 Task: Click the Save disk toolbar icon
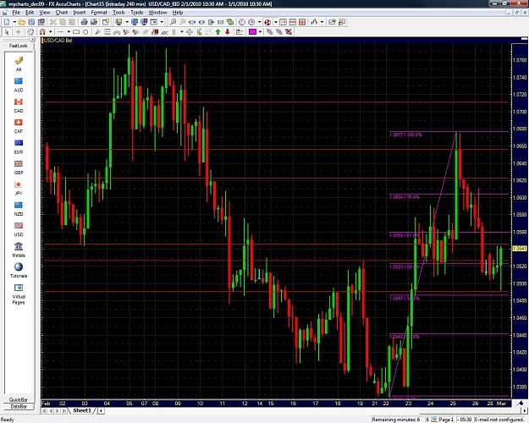(31, 22)
